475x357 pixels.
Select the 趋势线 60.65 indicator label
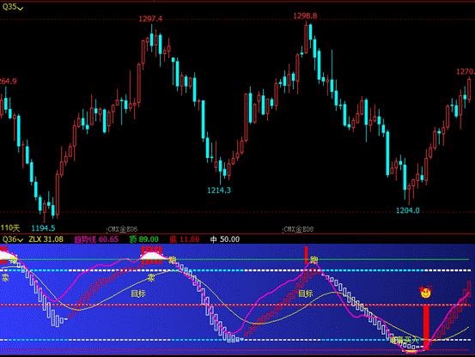[96, 239]
